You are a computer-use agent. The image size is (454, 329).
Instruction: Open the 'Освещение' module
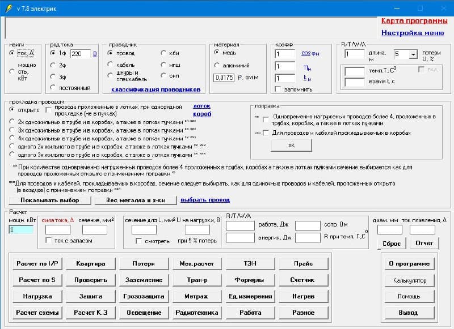click(144, 313)
